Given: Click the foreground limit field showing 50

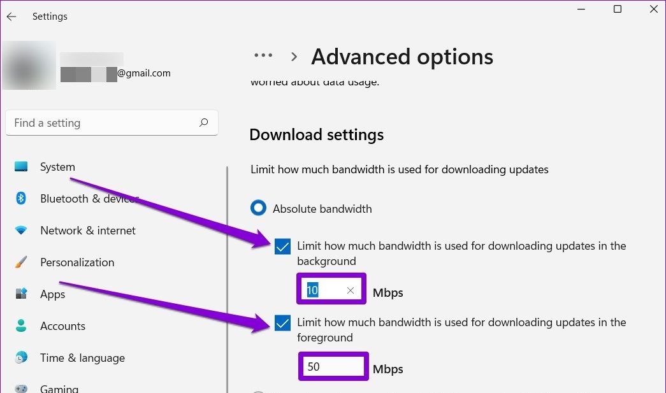Looking at the screenshot, I should 333,366.
